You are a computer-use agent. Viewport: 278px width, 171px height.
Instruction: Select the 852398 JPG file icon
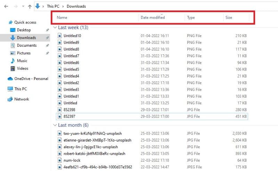[x=60, y=109]
